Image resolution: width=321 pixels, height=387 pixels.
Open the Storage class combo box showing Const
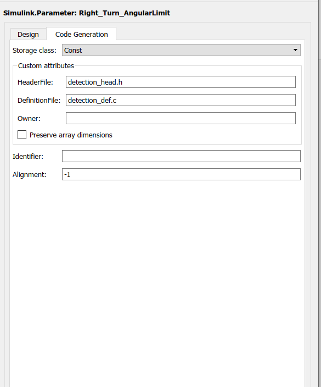[181, 50]
